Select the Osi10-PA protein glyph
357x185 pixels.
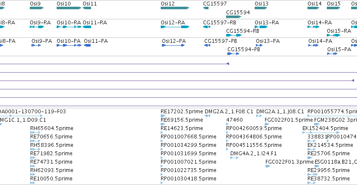tap(69, 45)
